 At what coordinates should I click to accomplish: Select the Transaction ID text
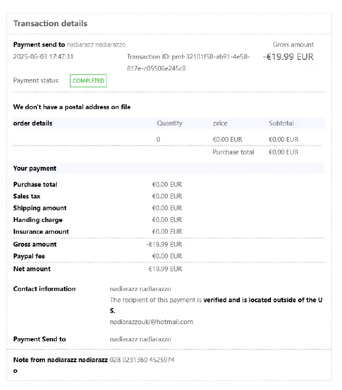(188, 63)
